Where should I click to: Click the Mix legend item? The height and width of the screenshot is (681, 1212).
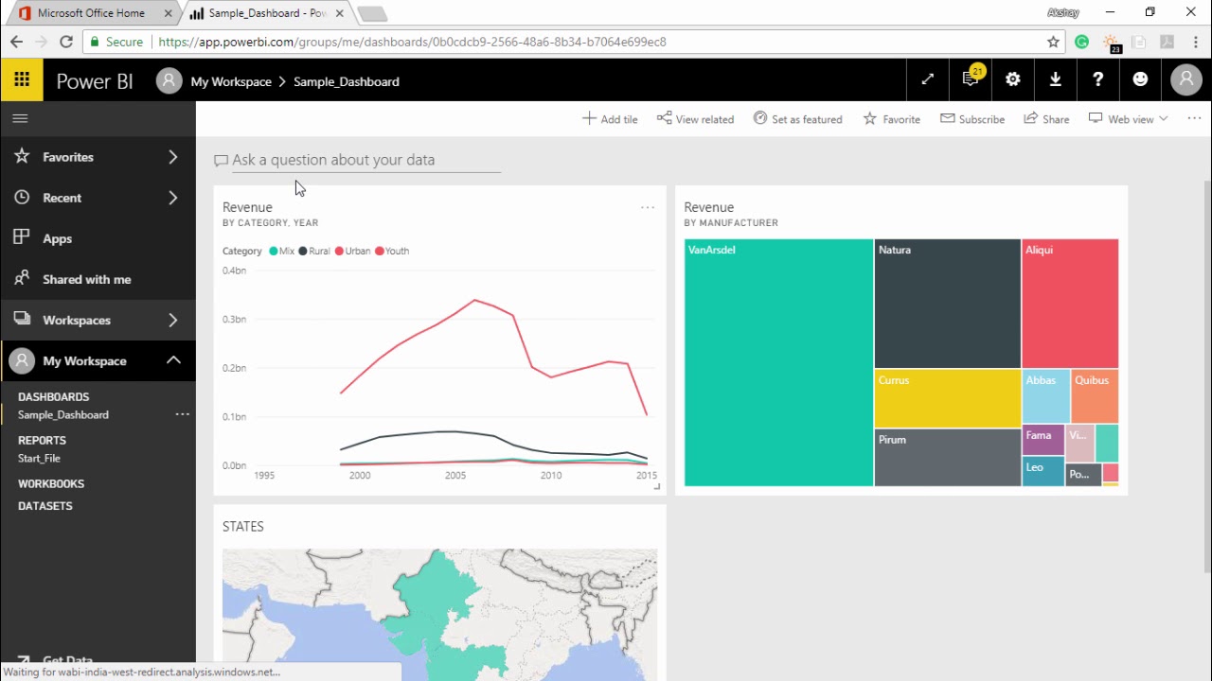[x=281, y=251]
